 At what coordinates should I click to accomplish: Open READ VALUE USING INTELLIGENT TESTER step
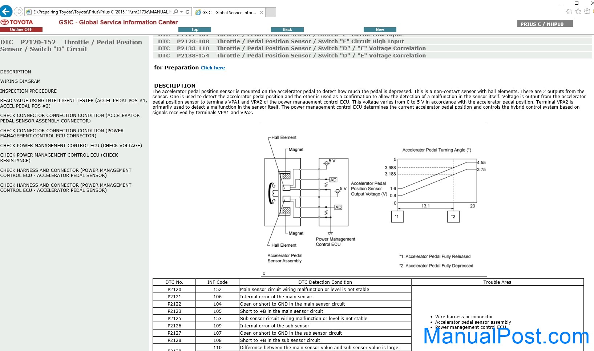pyautogui.click(x=73, y=103)
